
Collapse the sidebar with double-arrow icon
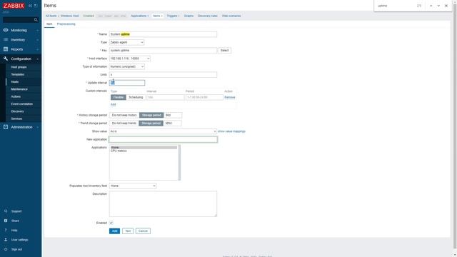point(30,6)
